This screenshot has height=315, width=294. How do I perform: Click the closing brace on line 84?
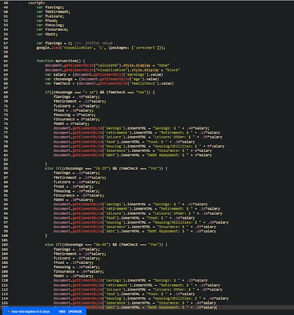tap(46, 164)
